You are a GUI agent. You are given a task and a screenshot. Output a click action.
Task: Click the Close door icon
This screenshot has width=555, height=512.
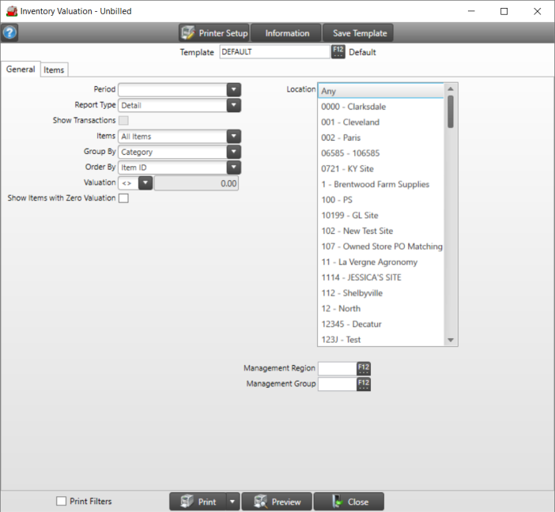tap(335, 502)
